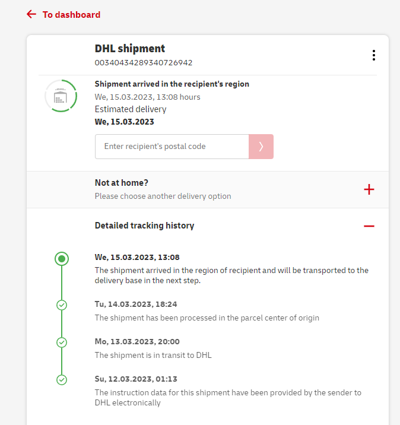Viewport: 400px width, 425px height.
Task: Click the Detailed tracking history heading
Action: (144, 226)
